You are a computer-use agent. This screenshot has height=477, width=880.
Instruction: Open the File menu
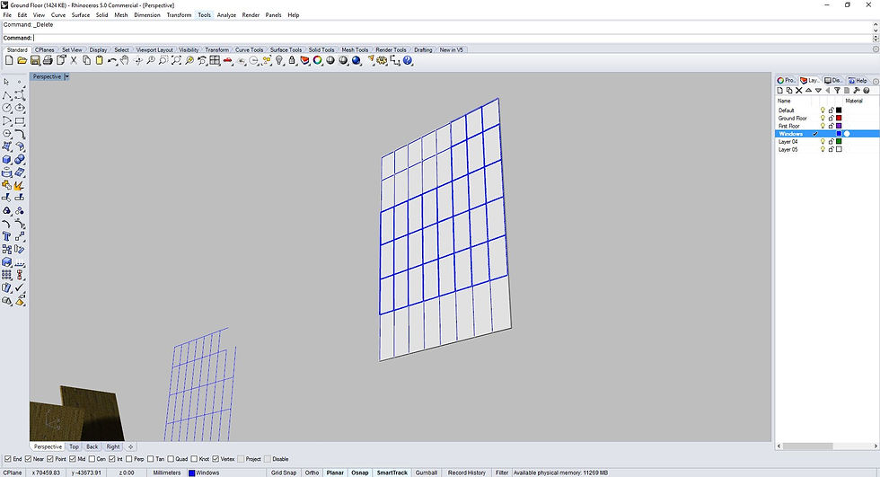click(7, 15)
